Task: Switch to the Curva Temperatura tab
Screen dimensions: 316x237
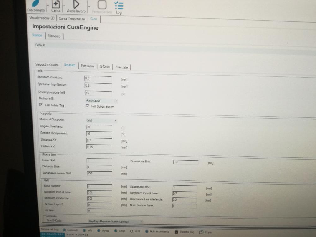Action: point(72,19)
